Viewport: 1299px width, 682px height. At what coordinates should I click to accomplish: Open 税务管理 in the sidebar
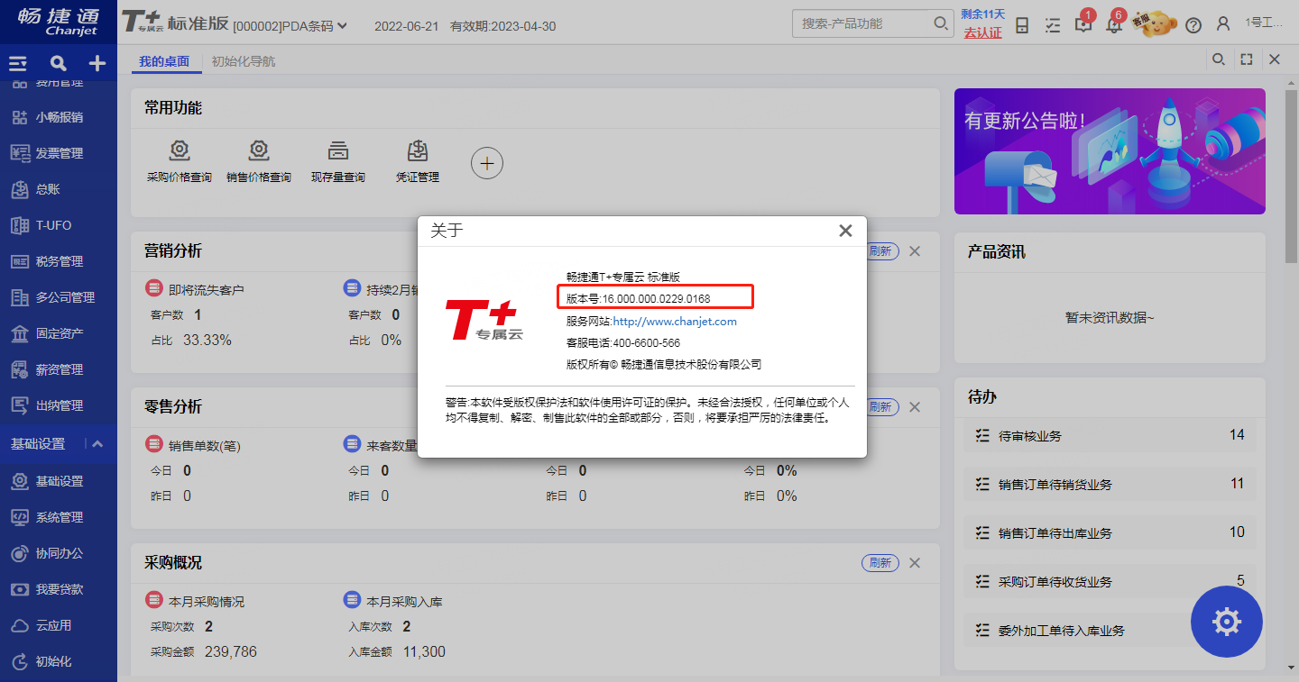pos(59,261)
